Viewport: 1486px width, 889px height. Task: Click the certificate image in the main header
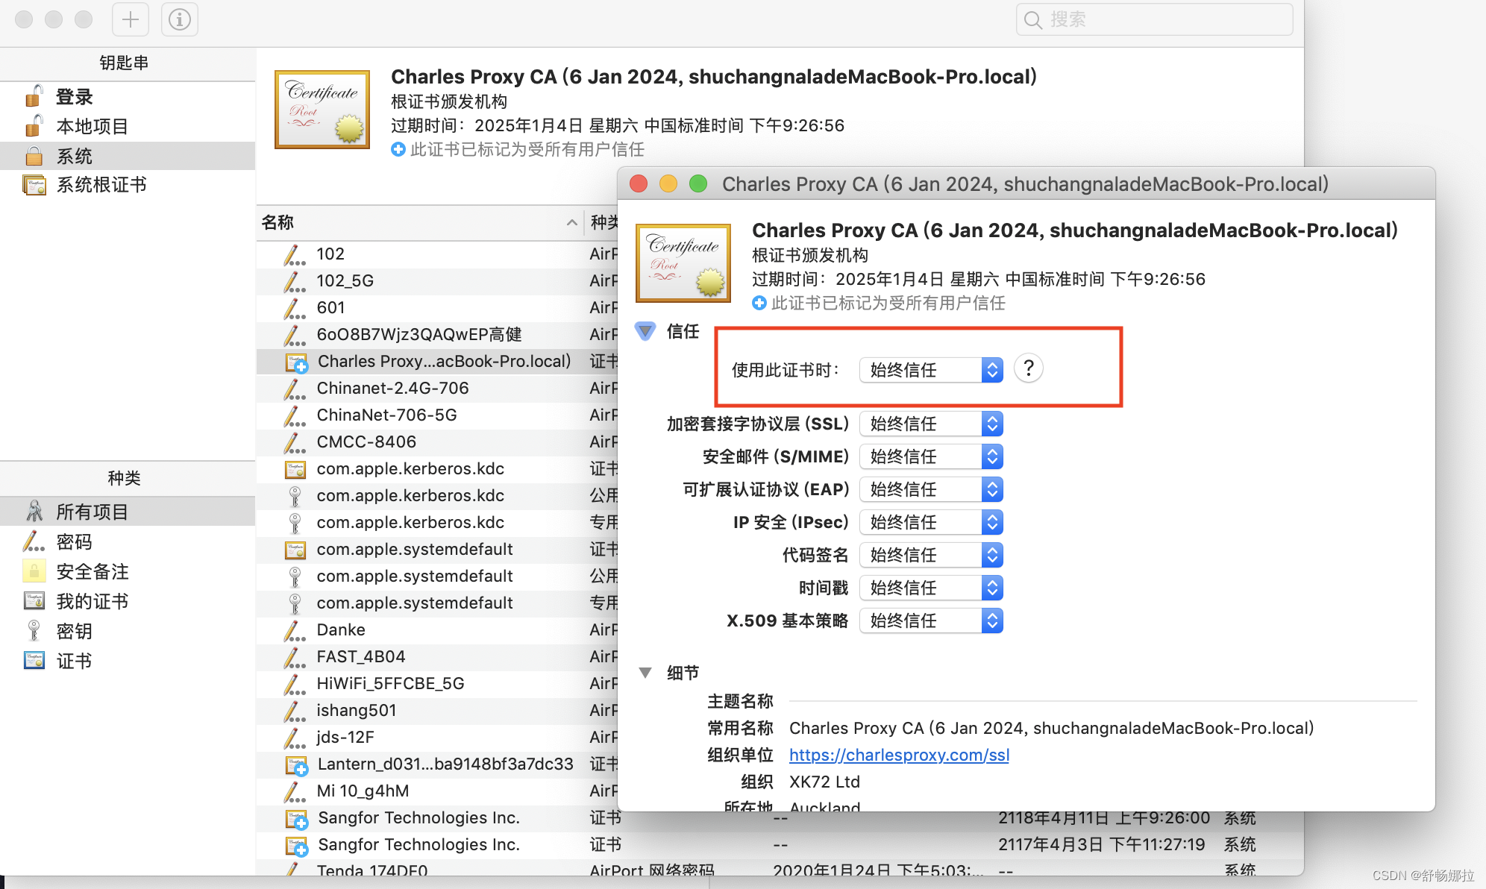coord(322,110)
